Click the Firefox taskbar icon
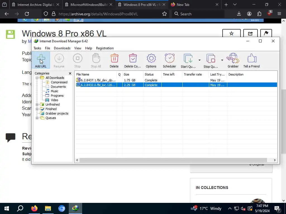Viewport: 286px width, 214px height. (x=34, y=208)
